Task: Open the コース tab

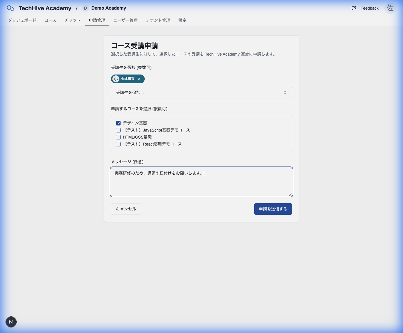Action: click(x=50, y=20)
